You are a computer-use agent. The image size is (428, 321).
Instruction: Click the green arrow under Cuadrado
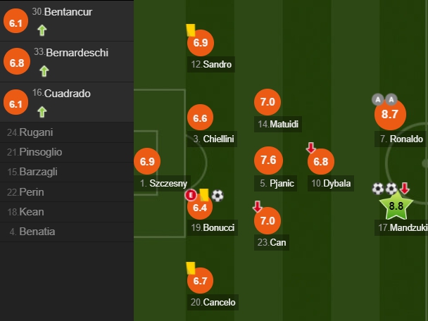click(42, 112)
